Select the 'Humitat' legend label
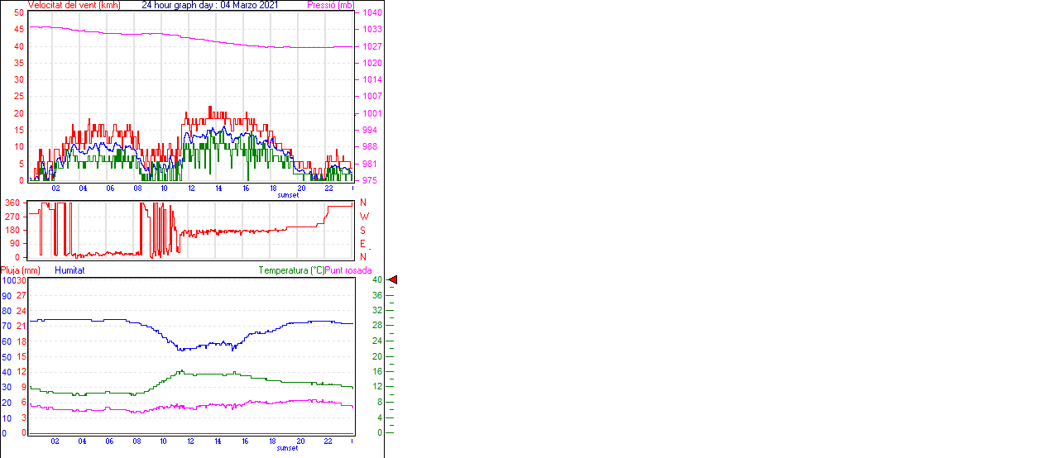The image size is (1059, 458). (x=69, y=270)
